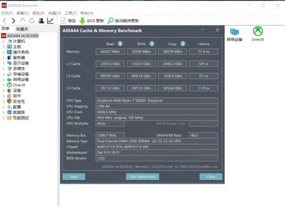The height and width of the screenshot is (206, 285).
Task: Open the 工具(T) menu
Action: point(71,13)
